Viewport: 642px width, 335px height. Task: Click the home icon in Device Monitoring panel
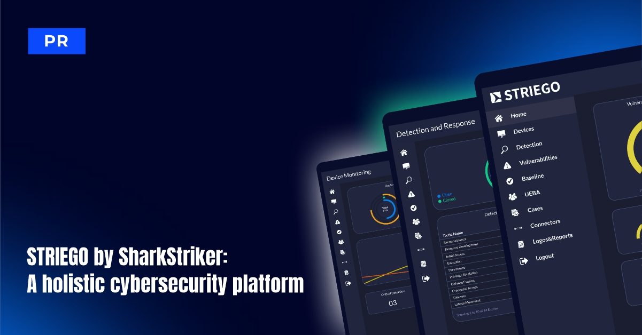point(332,192)
